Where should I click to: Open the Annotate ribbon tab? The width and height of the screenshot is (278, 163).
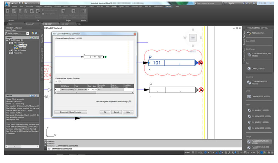[74, 7]
